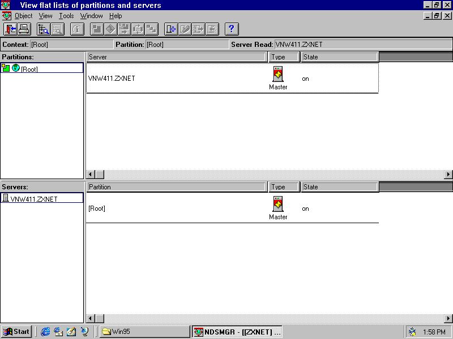Launch Internet Explorer from quick launch
This screenshot has width=453, height=339.
(45, 332)
